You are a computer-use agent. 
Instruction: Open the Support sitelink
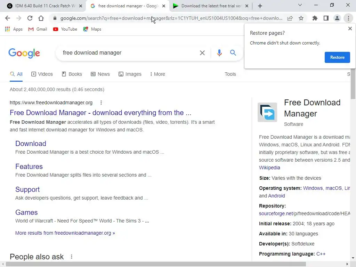coord(27,189)
